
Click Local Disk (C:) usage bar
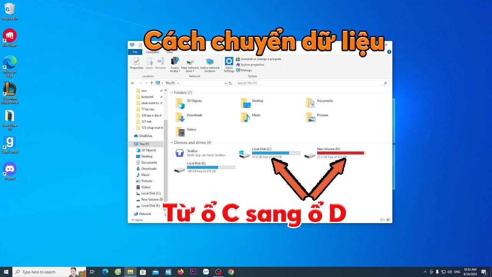coord(276,153)
